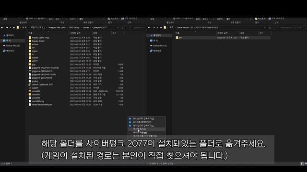The width and height of the screenshot is (307, 172).
Task: Select goggame-1423049311.hashdb file
Action: point(45,68)
